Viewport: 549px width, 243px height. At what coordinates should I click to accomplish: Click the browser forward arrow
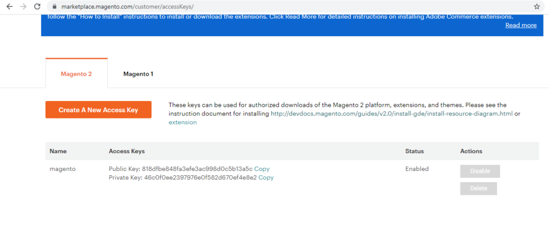click(x=24, y=6)
